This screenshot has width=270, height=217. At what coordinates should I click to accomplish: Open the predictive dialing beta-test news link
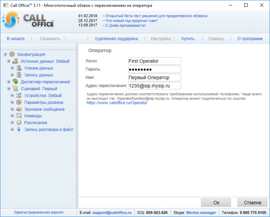(156, 16)
